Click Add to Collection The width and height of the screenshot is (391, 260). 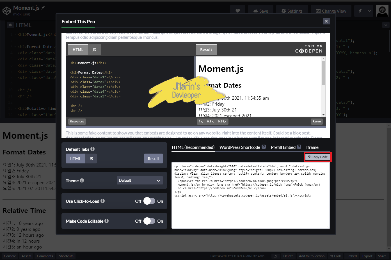(x=312, y=256)
